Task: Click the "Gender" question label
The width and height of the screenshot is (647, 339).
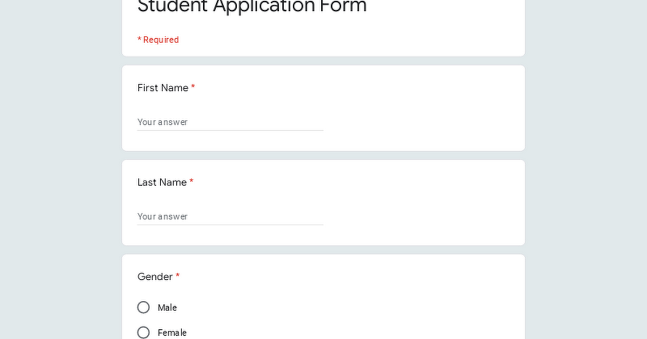Action: [x=155, y=277]
